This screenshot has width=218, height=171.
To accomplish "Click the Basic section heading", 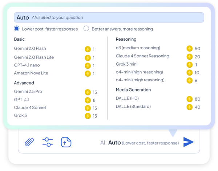I will point(19,39).
